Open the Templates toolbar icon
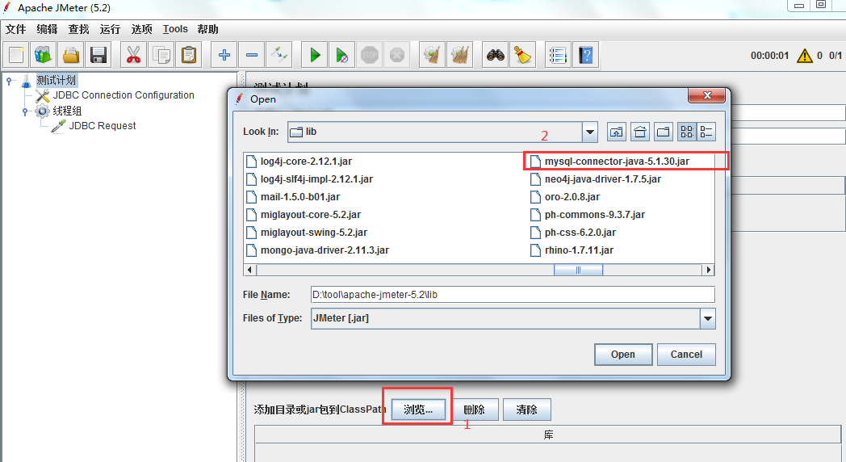The width and height of the screenshot is (846, 462). (x=43, y=55)
